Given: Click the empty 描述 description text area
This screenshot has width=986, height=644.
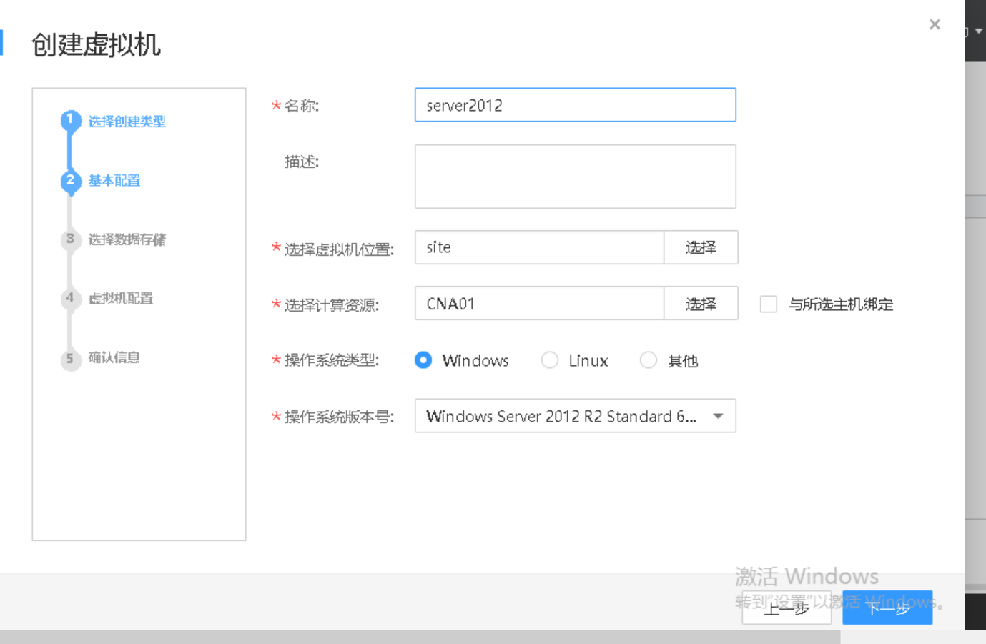Looking at the screenshot, I should click(x=575, y=176).
